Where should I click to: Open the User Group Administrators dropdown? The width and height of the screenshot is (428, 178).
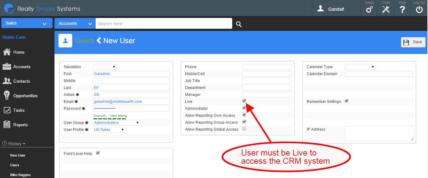tap(117, 123)
